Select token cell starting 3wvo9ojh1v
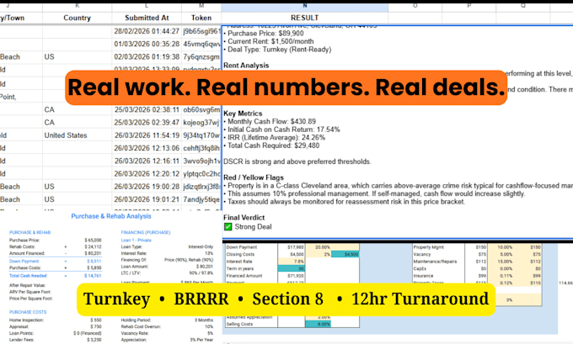The image size is (573, 344). (201, 161)
